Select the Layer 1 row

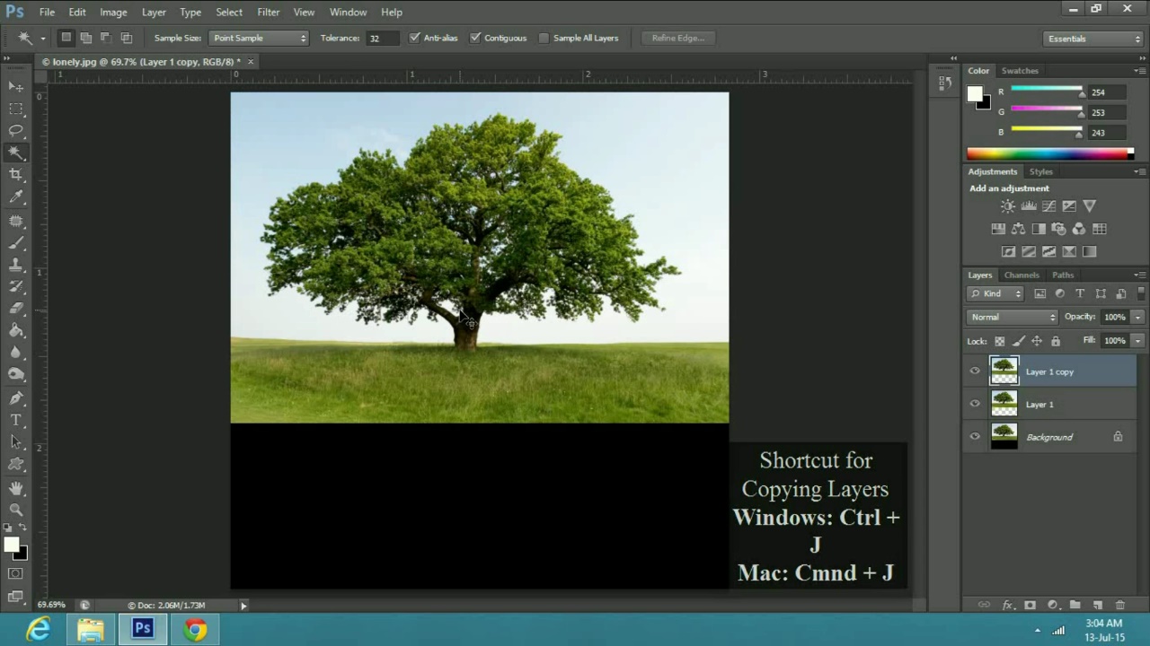[1050, 404]
